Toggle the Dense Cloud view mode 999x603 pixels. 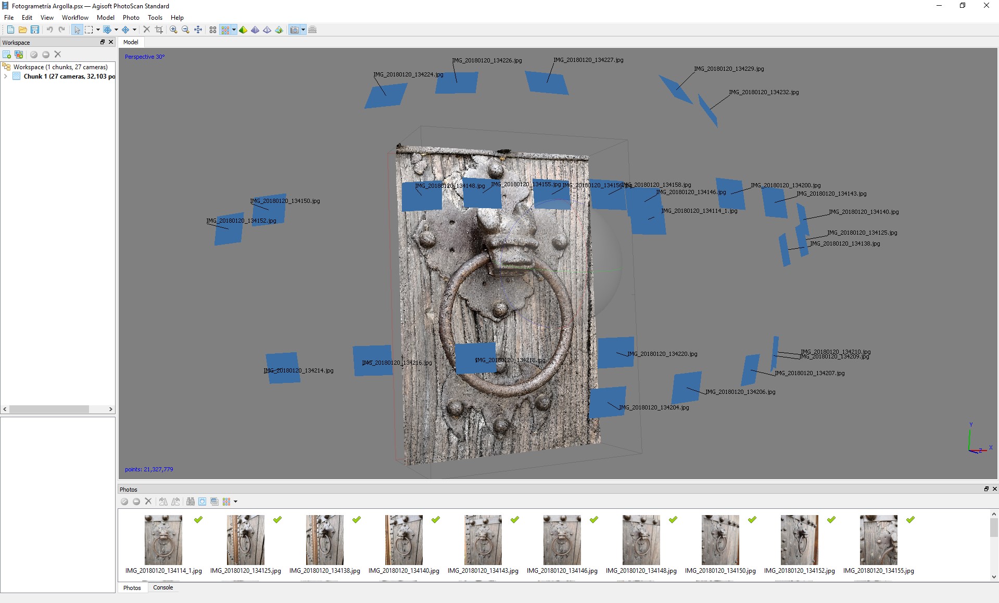click(225, 30)
